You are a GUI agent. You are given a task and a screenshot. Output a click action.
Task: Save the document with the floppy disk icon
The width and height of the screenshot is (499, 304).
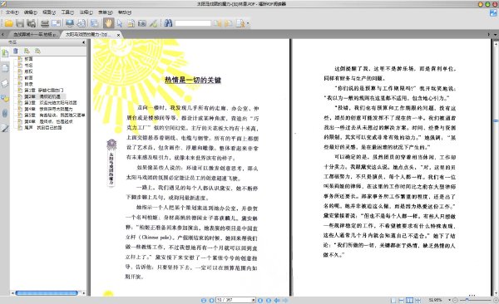(x=20, y=23)
